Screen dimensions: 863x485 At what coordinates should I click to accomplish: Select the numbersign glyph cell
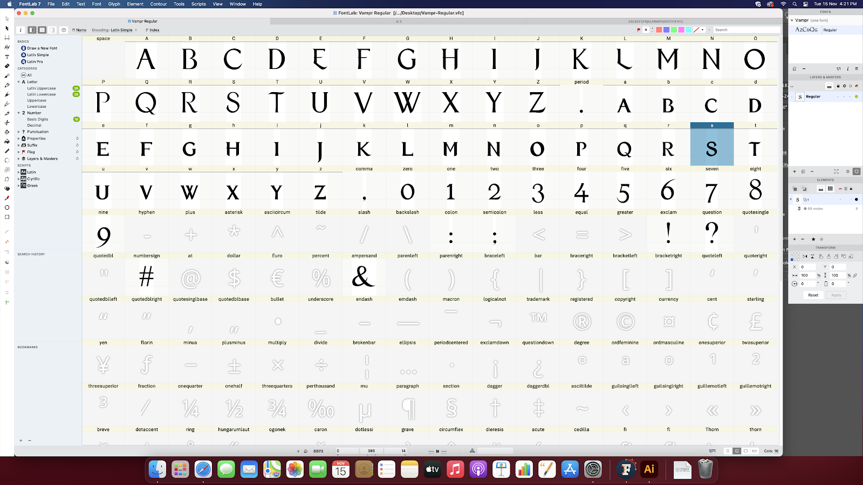coord(147,274)
